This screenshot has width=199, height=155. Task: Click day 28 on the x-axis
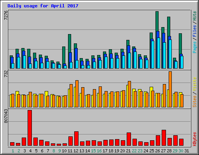click(x=169, y=151)
